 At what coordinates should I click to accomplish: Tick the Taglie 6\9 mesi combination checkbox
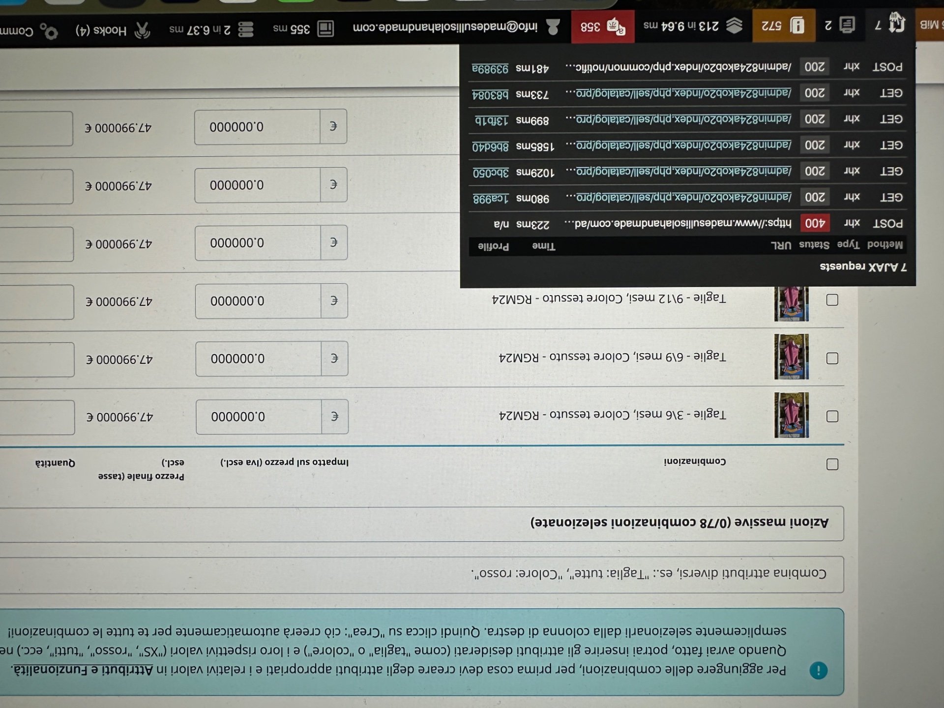[x=832, y=358]
